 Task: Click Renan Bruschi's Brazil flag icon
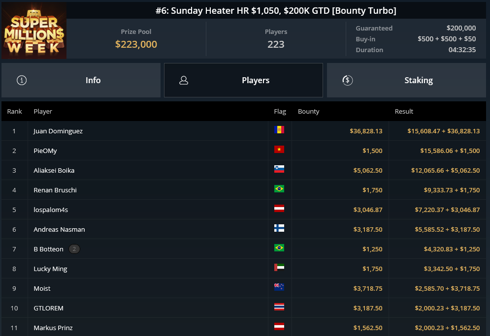[x=279, y=188]
